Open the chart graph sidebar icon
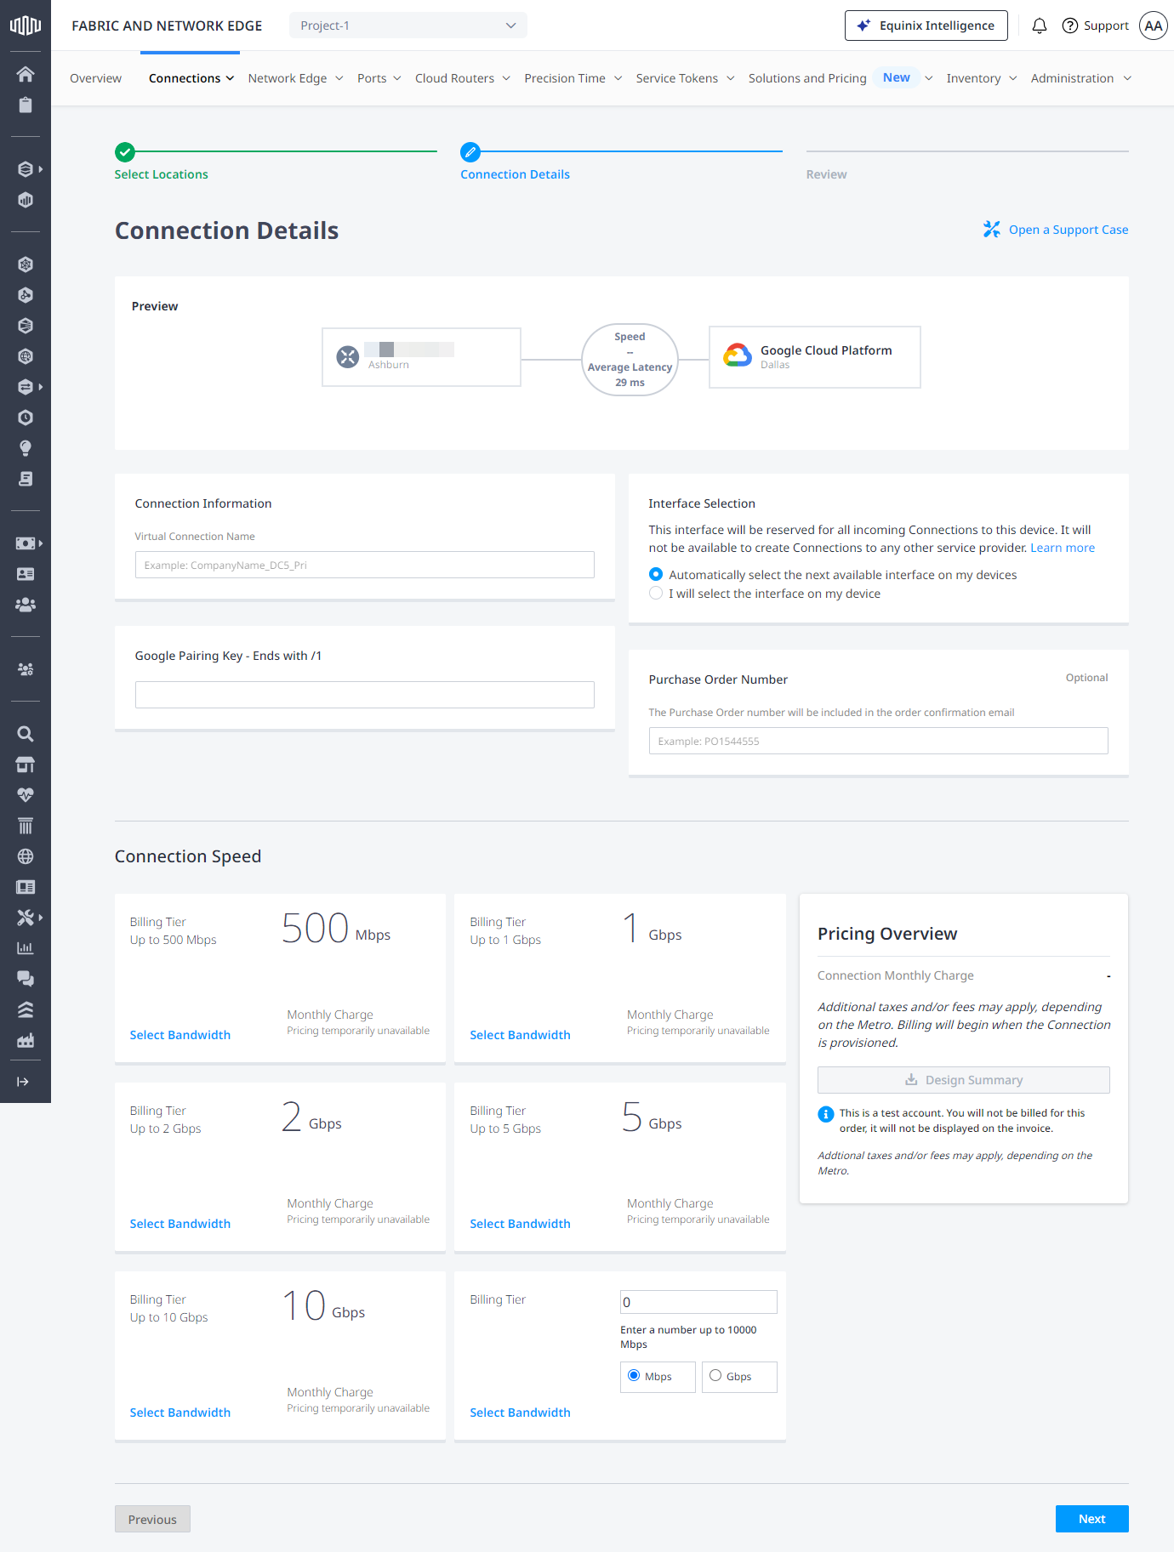The image size is (1174, 1552). point(26,948)
